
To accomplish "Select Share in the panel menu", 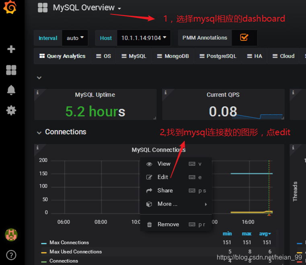I will coord(176,191).
